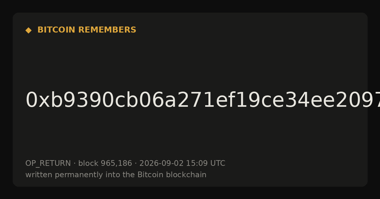Click the date 2026-09-02
This screenshot has height=199, width=380.
coord(161,164)
